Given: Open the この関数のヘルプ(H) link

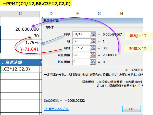Looking at the screenshot, I should click(x=57, y=109).
